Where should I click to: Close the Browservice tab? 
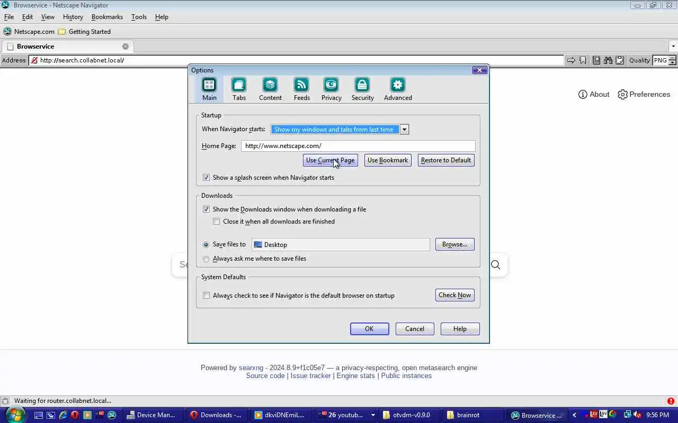pyautogui.click(x=126, y=47)
